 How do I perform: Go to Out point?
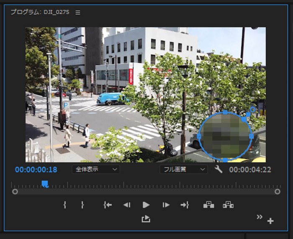(185, 205)
